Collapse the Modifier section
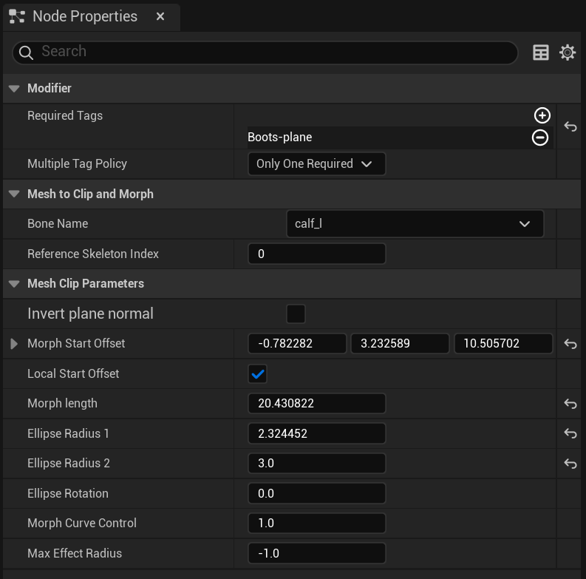Viewport: 586px width, 579px height. [x=14, y=89]
